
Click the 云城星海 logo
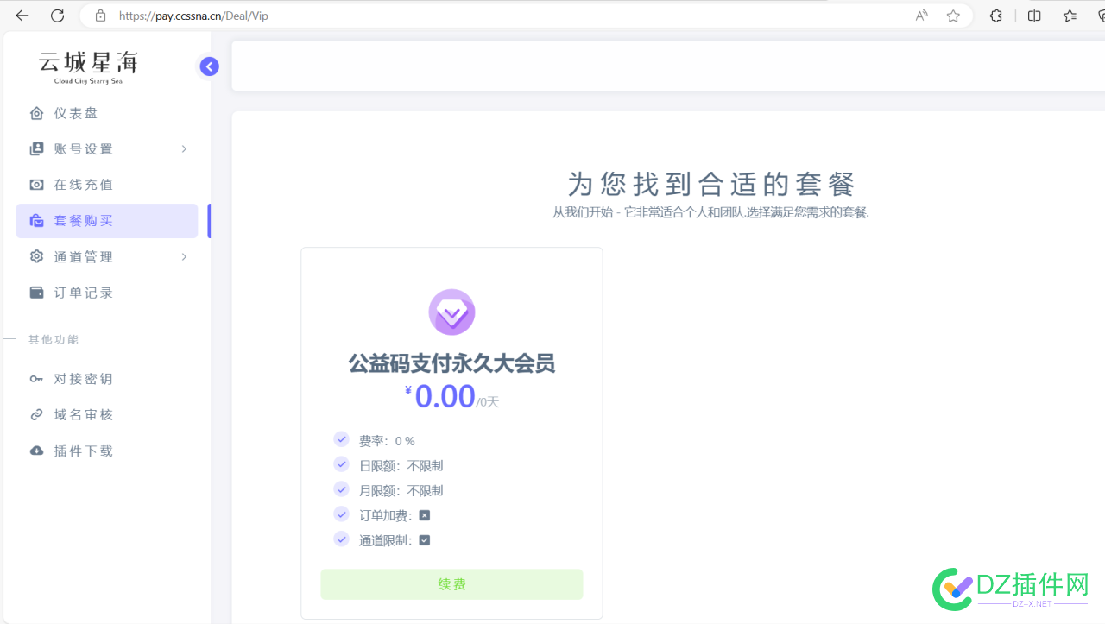click(x=88, y=67)
